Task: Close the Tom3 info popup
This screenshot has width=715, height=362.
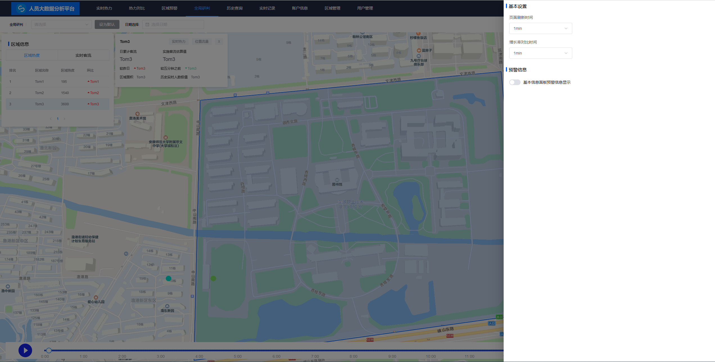Action: (x=219, y=42)
